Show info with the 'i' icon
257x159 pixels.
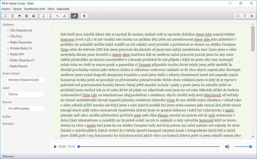point(43,16)
